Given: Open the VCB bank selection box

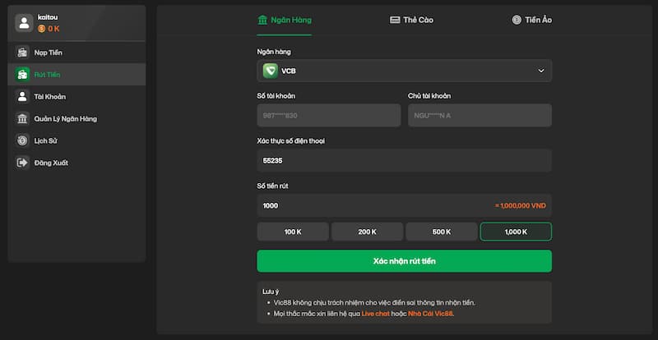Looking at the screenshot, I should 404,71.
